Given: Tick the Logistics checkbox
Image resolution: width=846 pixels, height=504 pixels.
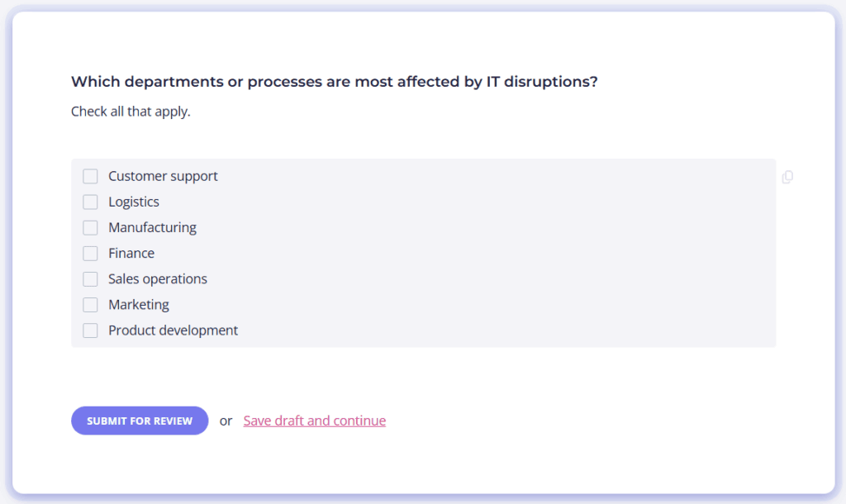Looking at the screenshot, I should [90, 202].
